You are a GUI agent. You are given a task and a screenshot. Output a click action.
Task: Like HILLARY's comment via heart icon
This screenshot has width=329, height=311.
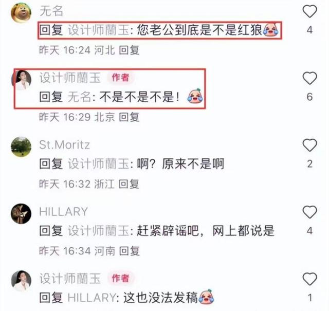309,212
